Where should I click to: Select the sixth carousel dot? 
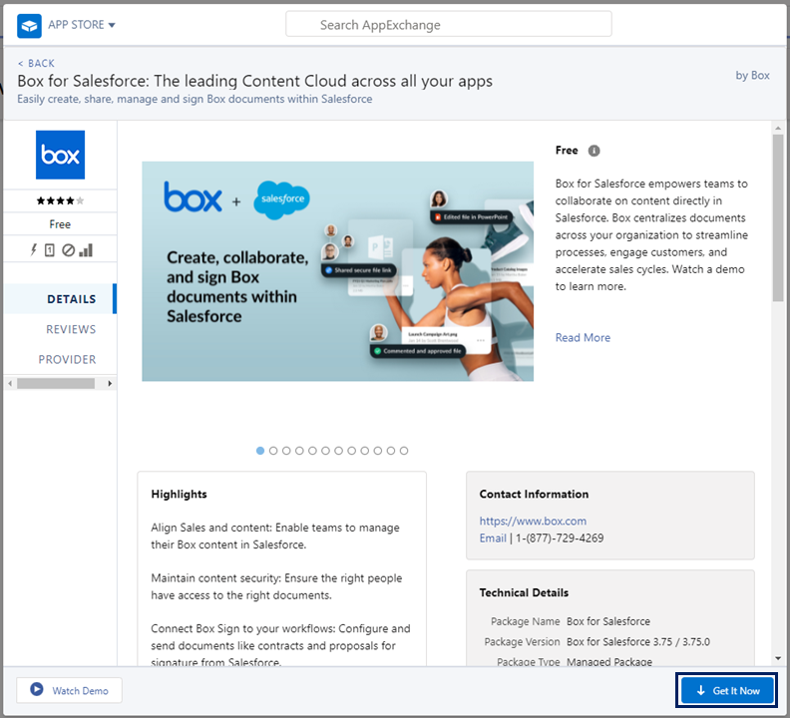(x=325, y=451)
